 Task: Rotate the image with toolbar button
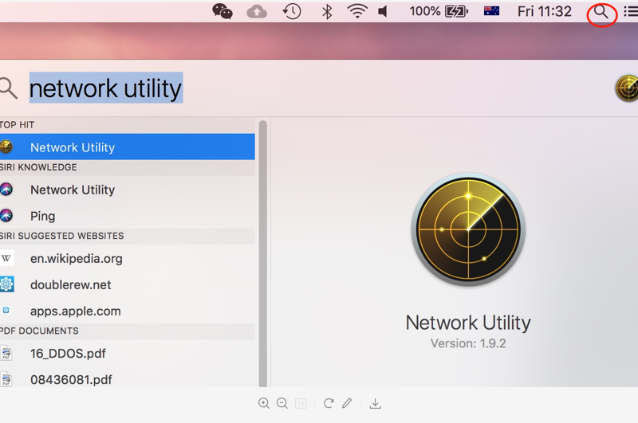coord(329,403)
